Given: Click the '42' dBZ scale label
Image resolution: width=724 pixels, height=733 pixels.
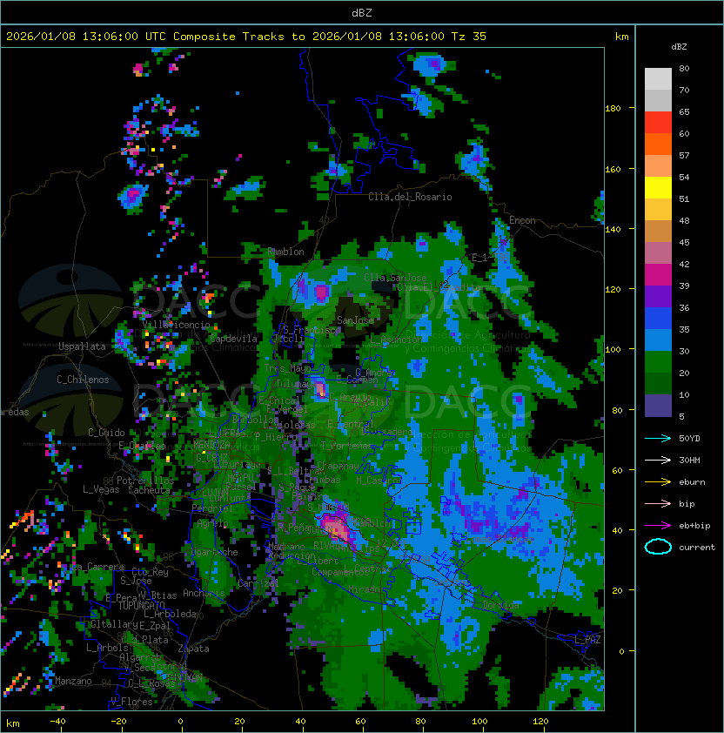Looking at the screenshot, I should tap(684, 264).
